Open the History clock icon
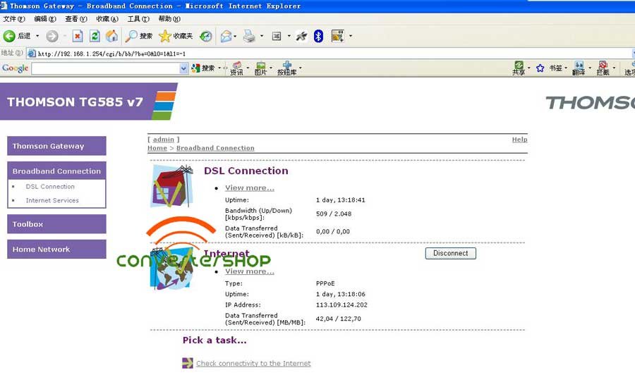635x380 pixels. pos(206,36)
